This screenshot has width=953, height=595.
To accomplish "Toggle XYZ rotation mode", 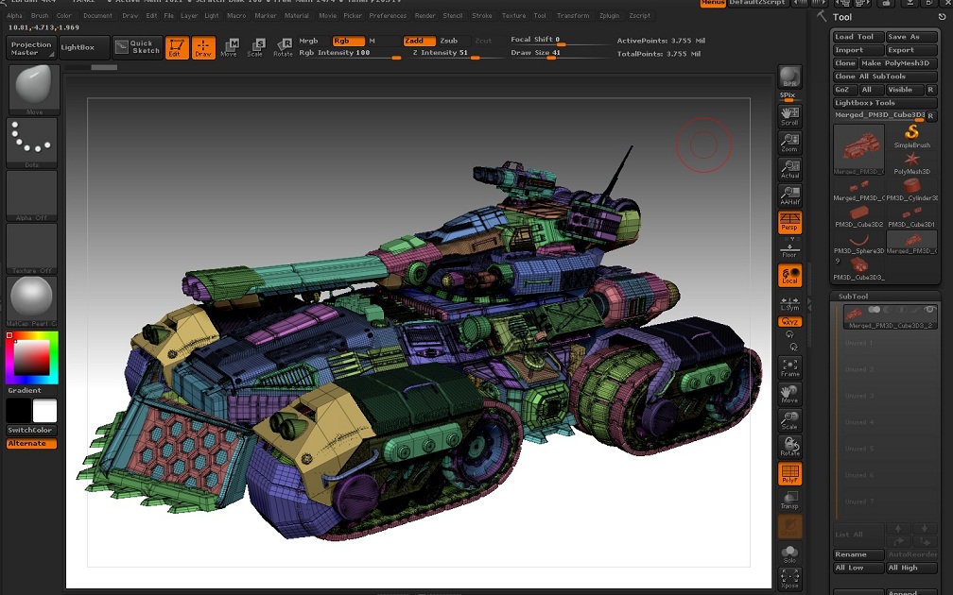I will coord(789,322).
